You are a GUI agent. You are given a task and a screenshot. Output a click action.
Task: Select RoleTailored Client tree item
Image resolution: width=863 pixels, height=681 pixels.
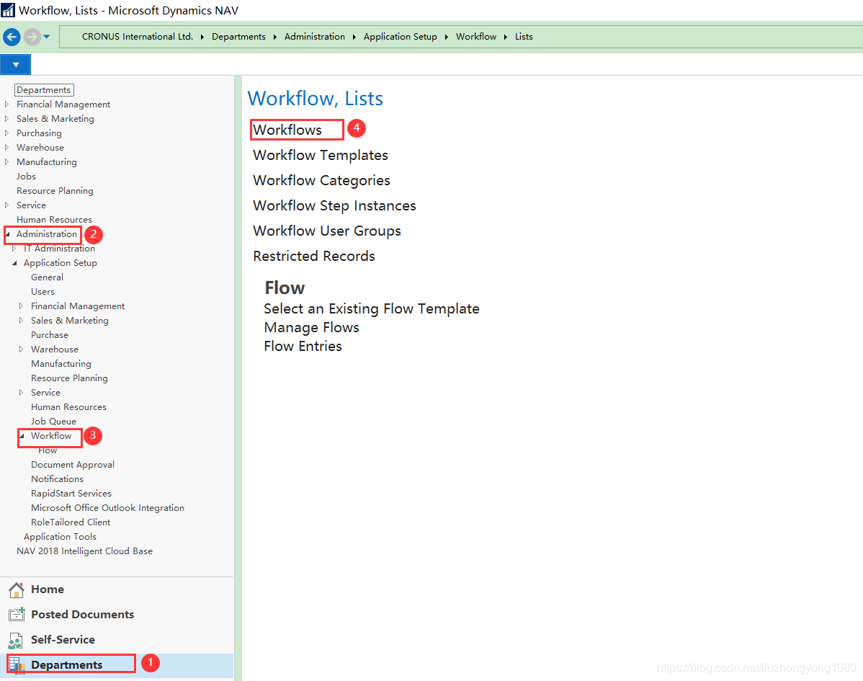(x=71, y=522)
